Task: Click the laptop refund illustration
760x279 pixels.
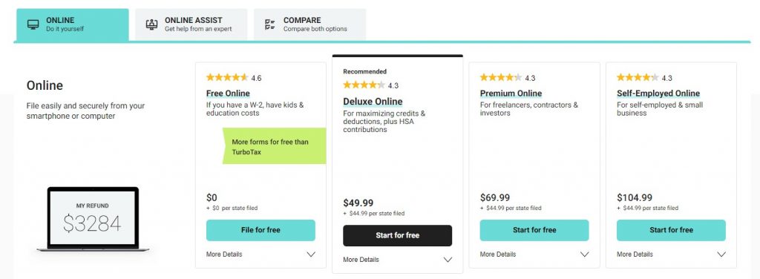Action: 93,219
